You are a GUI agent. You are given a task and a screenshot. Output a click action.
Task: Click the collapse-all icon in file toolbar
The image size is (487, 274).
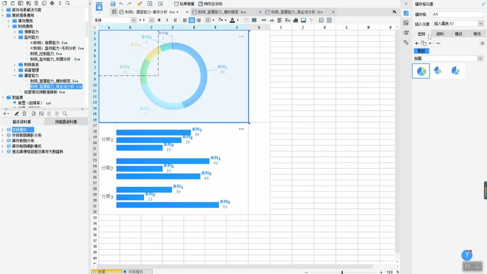[x=60, y=3]
